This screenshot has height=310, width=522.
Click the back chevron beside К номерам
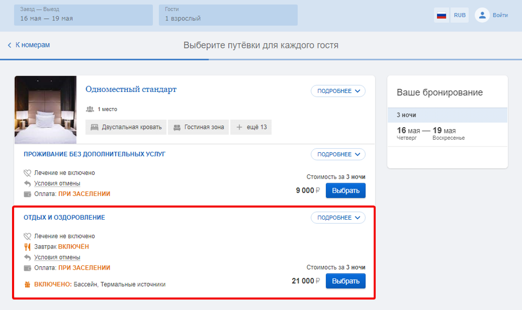(9, 45)
